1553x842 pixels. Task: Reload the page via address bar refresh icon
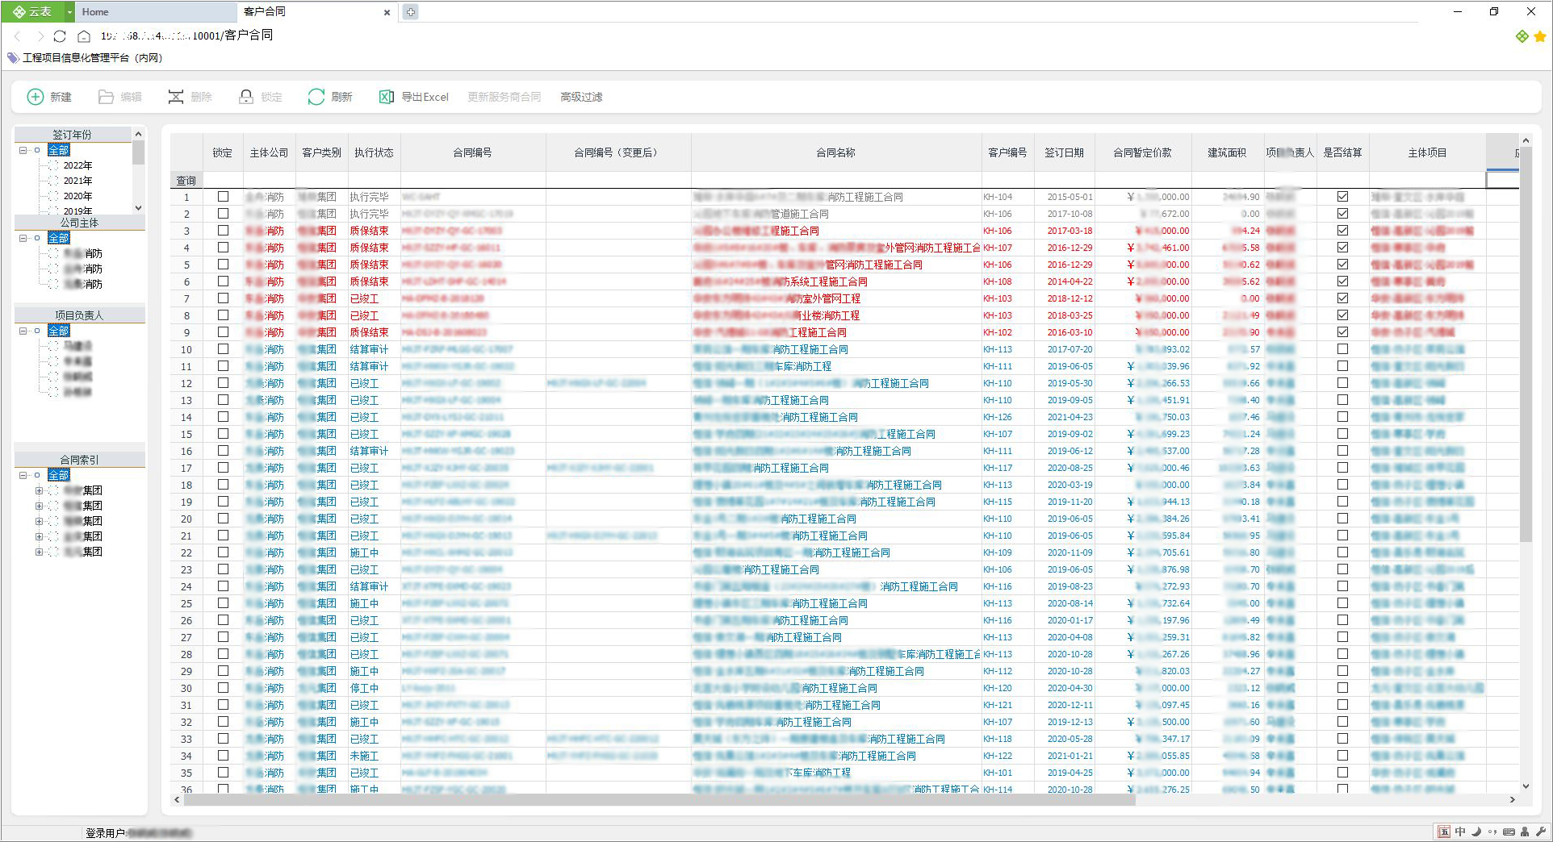click(60, 35)
